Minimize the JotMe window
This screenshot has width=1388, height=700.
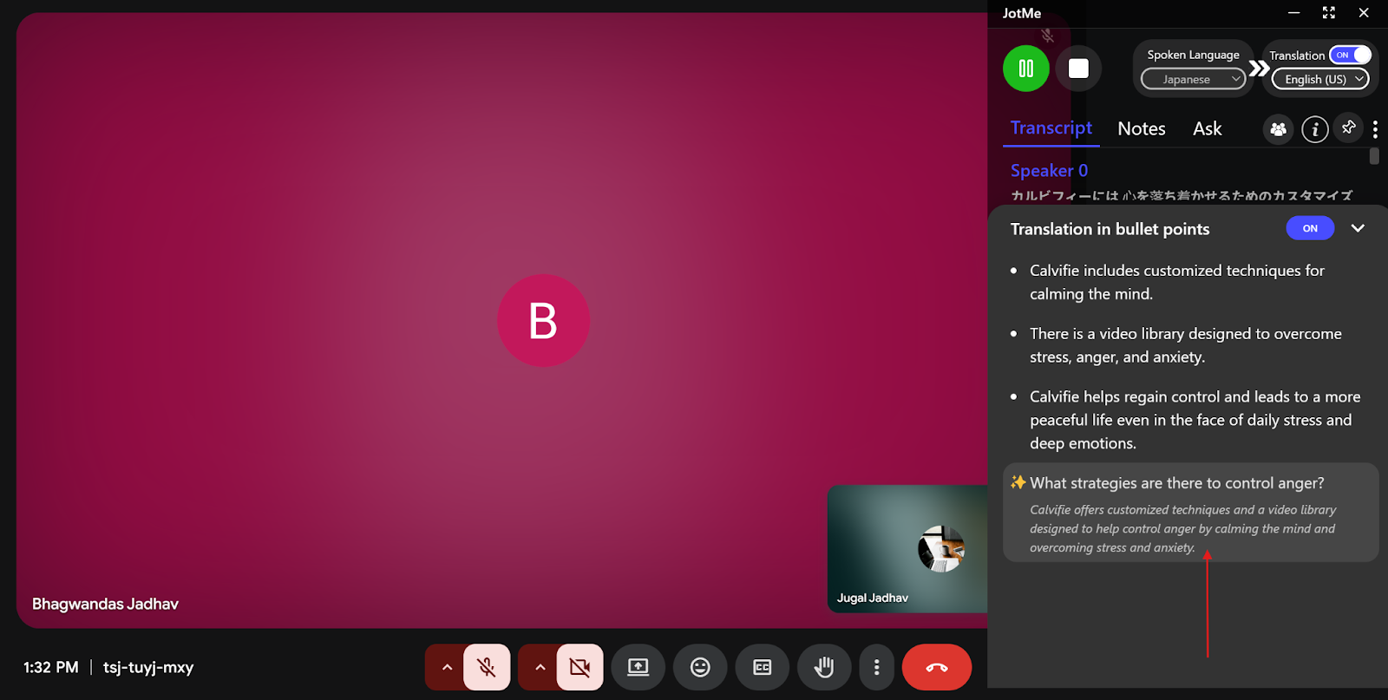click(1294, 12)
